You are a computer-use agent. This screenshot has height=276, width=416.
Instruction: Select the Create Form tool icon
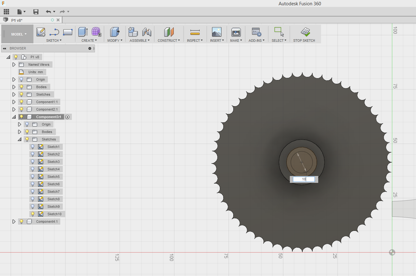point(96,32)
